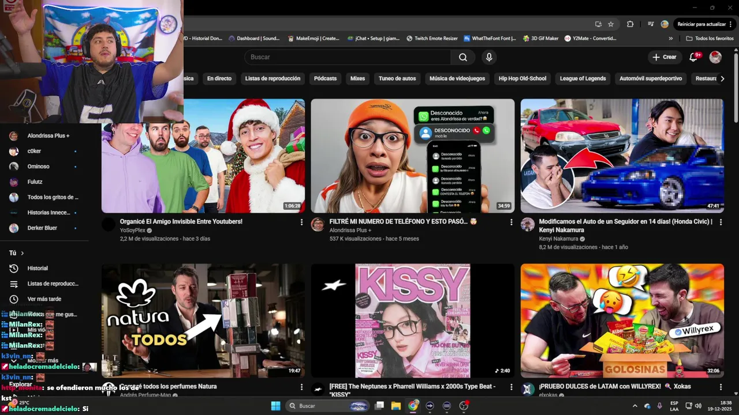Image resolution: width=739 pixels, height=415 pixels.
Task: Open Alondrissa Plus + in sidebar subscriptions
Action: click(44, 136)
